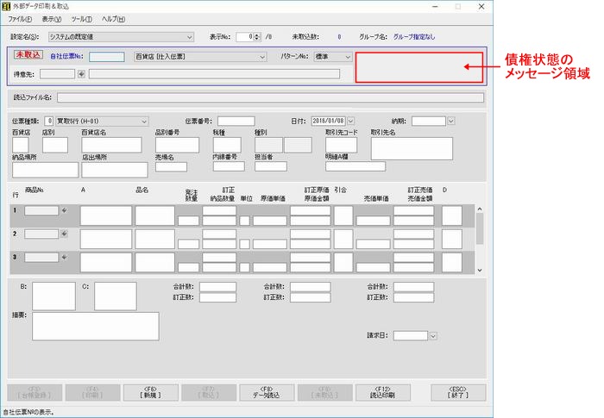The width and height of the screenshot is (604, 418).
Task: Click the 伝票種類 number box showing 0
Action: click(x=49, y=122)
